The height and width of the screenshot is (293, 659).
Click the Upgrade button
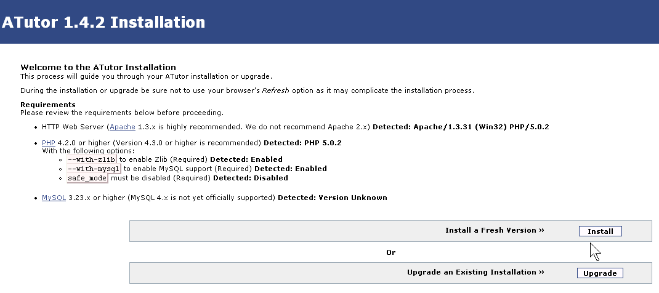[600, 273]
